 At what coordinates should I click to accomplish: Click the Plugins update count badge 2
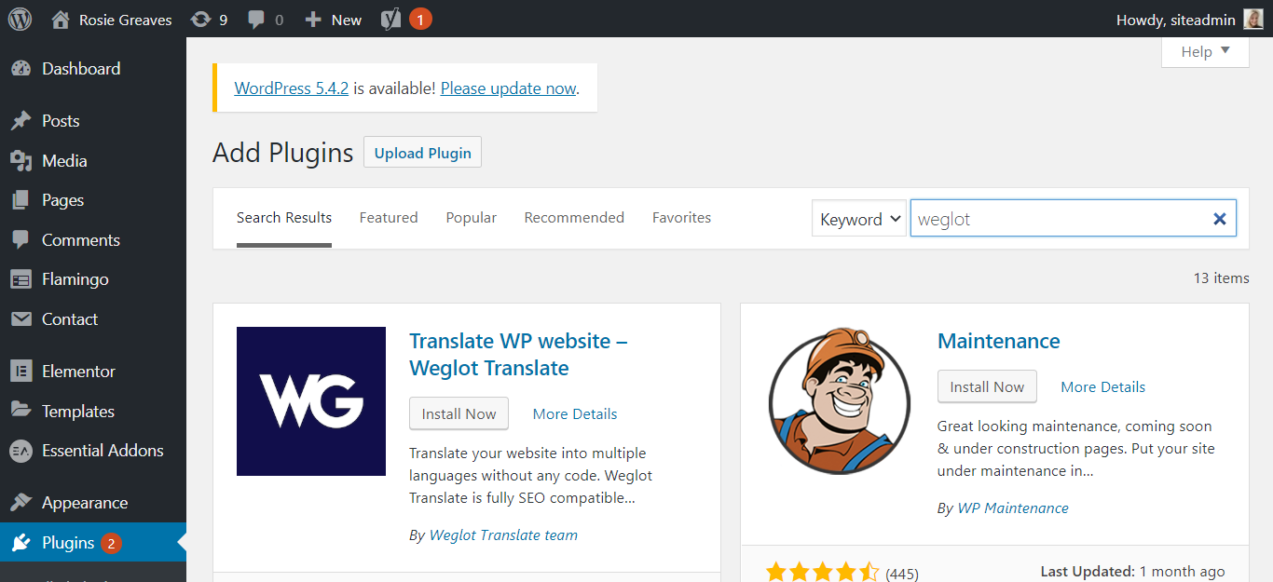[x=111, y=543]
